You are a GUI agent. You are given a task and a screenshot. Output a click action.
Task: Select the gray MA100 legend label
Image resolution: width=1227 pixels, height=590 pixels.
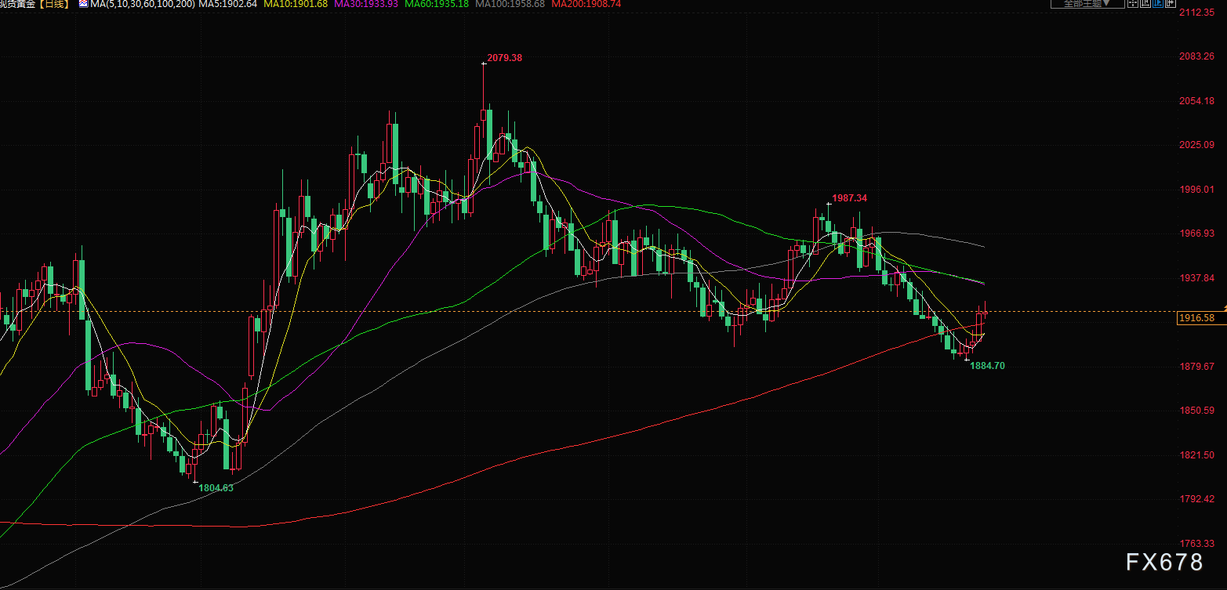pyautogui.click(x=515, y=4)
